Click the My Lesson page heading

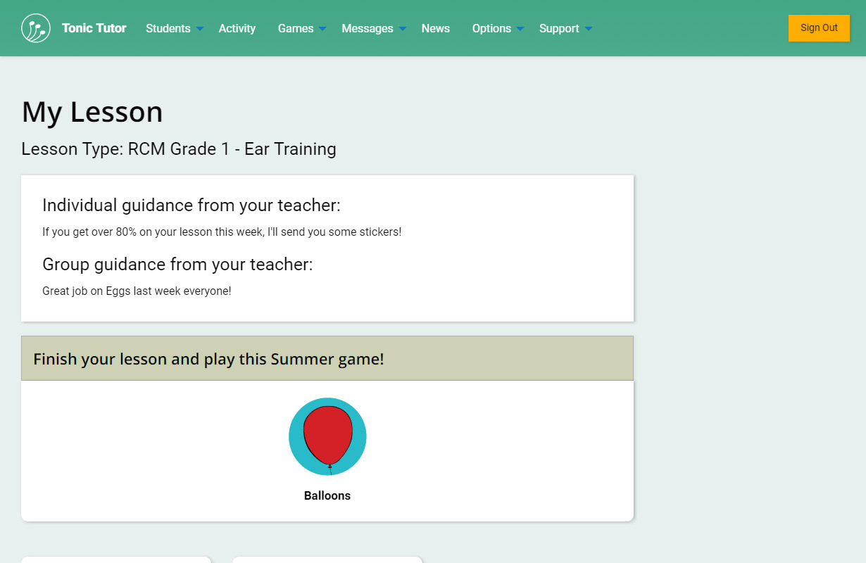pos(92,112)
